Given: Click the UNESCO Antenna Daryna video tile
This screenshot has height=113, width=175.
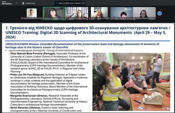Looking at the screenshot, I should [144, 13].
